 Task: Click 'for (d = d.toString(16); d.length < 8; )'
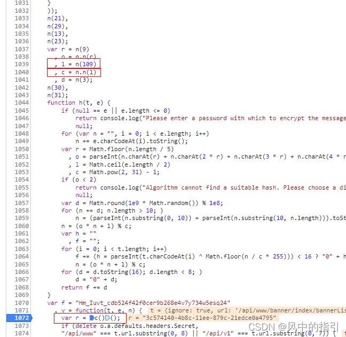(x=131, y=272)
